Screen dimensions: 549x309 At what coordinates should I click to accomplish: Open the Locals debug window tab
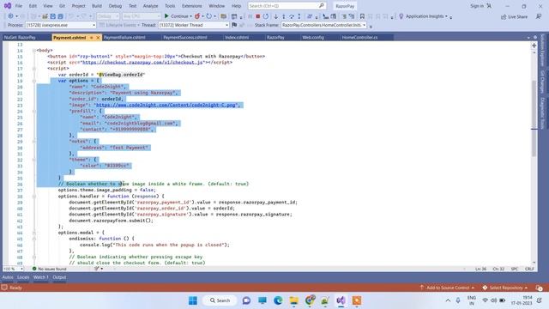[23, 277]
